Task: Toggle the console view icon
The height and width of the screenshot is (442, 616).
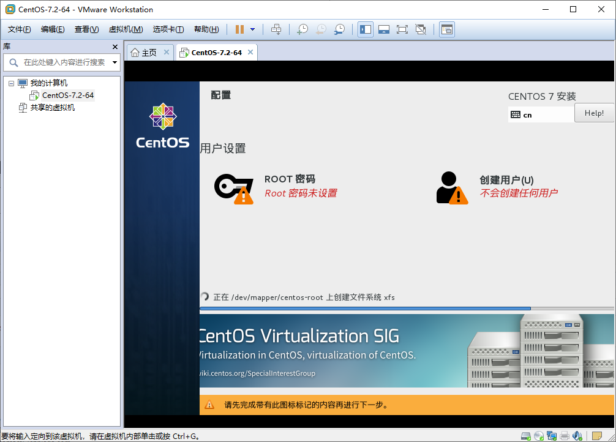Action: 447,29
